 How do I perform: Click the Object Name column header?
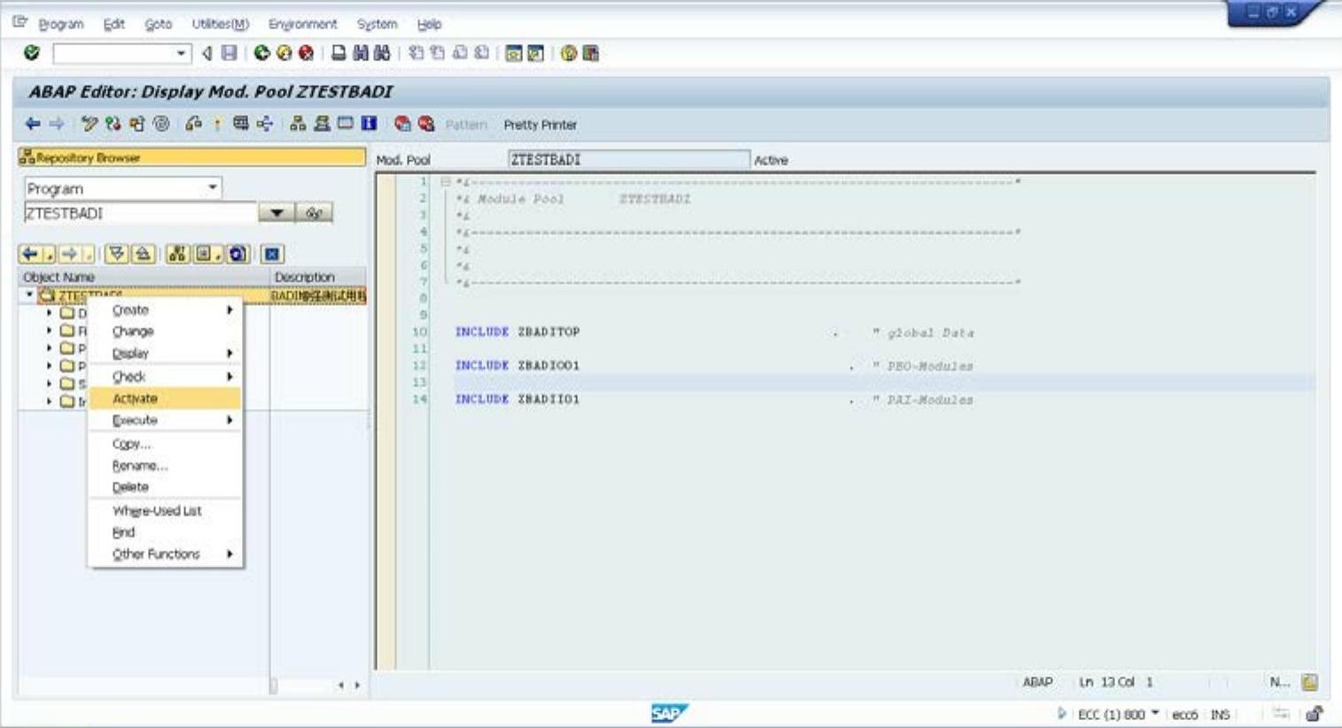144,277
